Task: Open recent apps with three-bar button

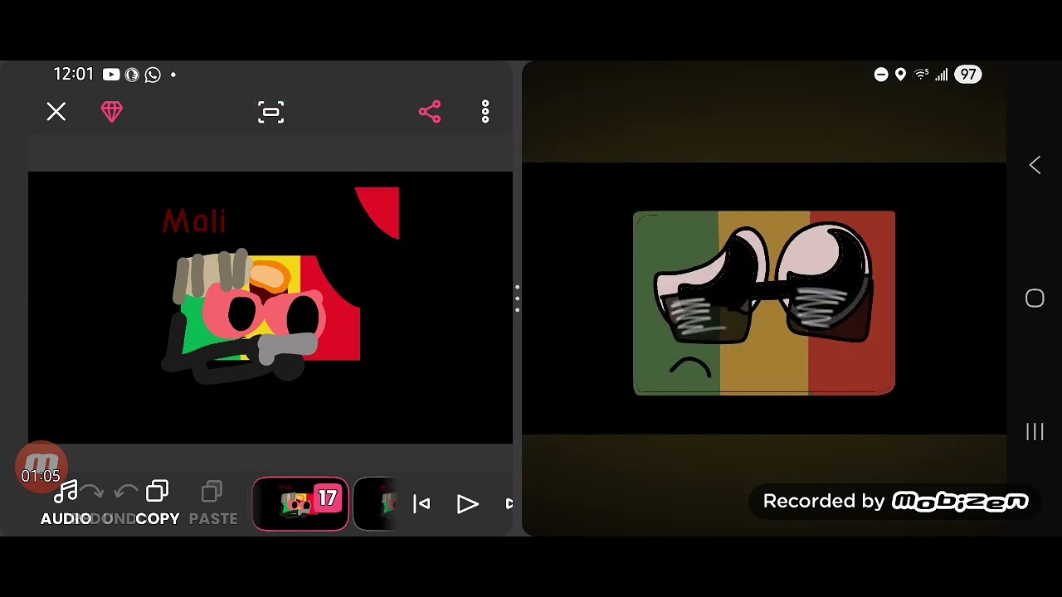Action: [x=1035, y=432]
